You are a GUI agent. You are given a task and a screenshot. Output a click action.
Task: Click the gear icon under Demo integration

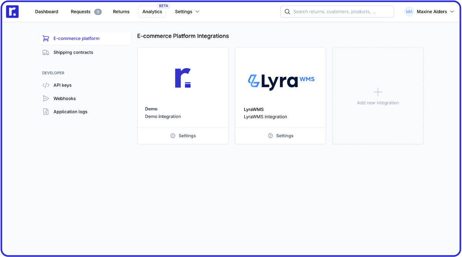(x=173, y=136)
